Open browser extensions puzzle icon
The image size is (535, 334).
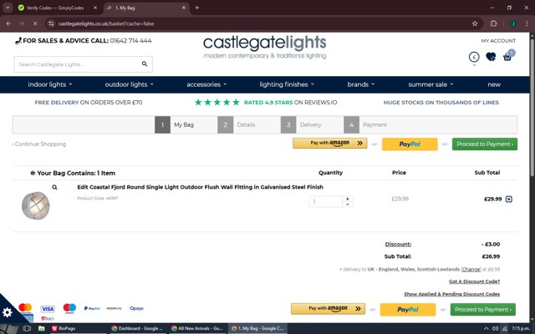click(x=493, y=23)
